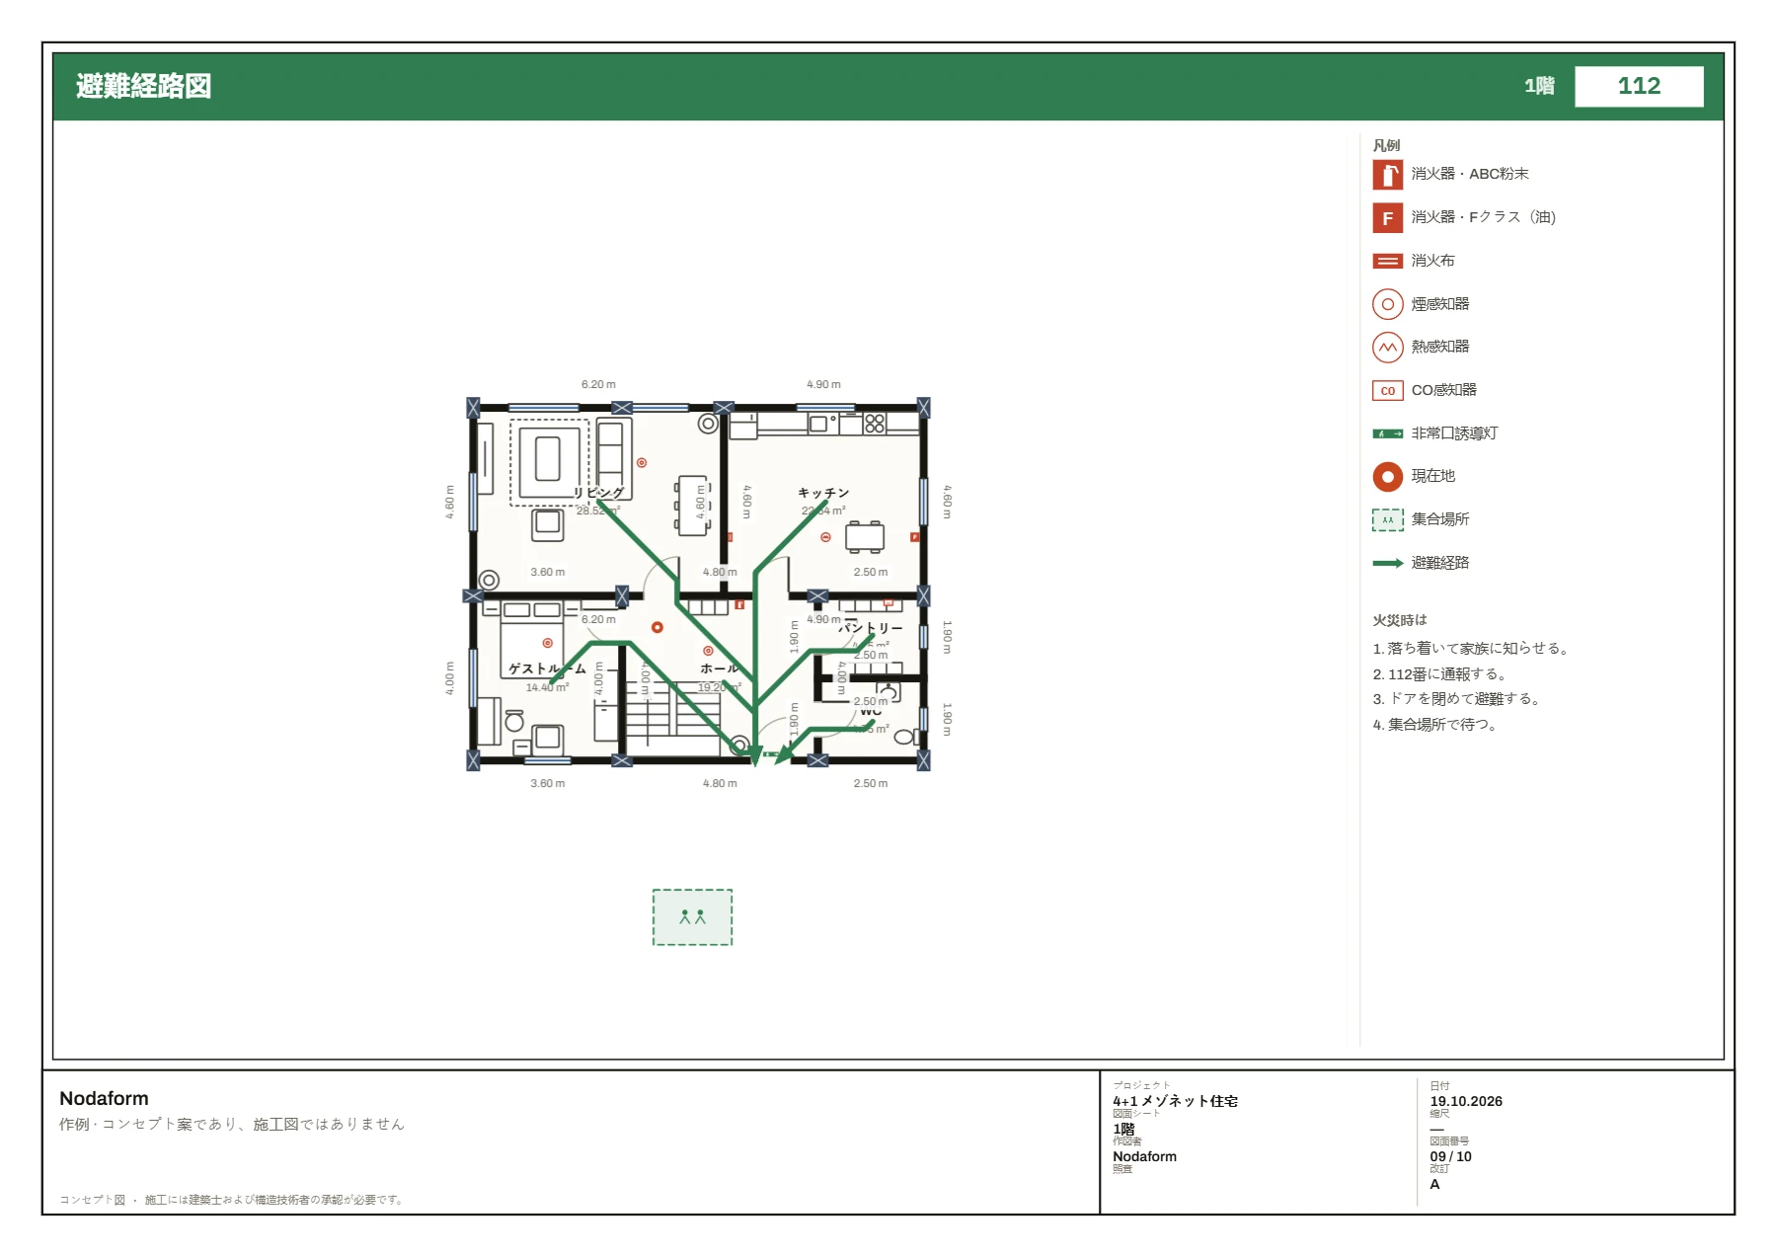The image size is (1777, 1257).
Task: Click the CO detector legend icon
Action: pyautogui.click(x=1387, y=391)
